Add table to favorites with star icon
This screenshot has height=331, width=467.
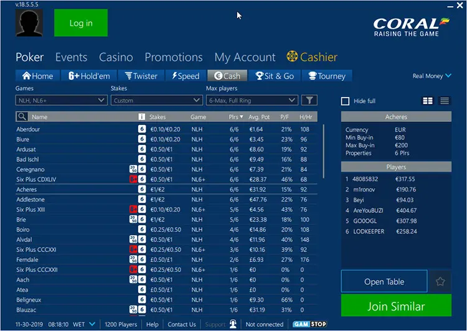coord(440,282)
